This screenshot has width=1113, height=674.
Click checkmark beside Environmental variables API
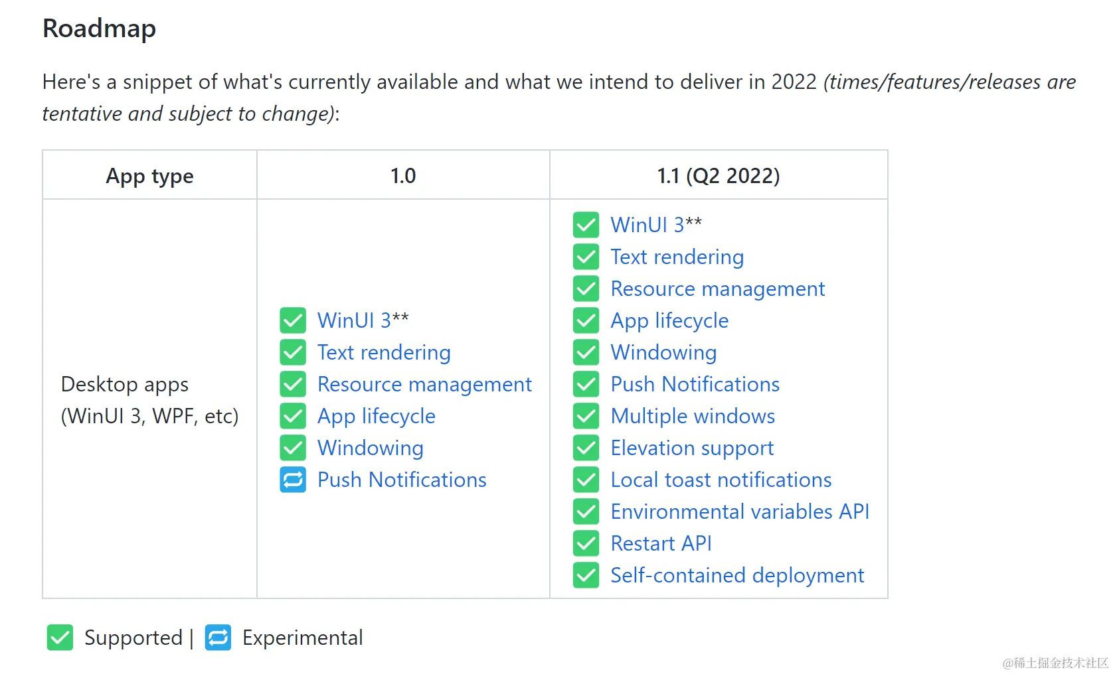coord(586,511)
